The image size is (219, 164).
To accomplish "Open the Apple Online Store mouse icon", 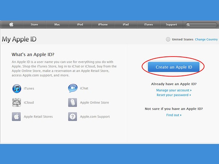I will [x=73, y=102].
